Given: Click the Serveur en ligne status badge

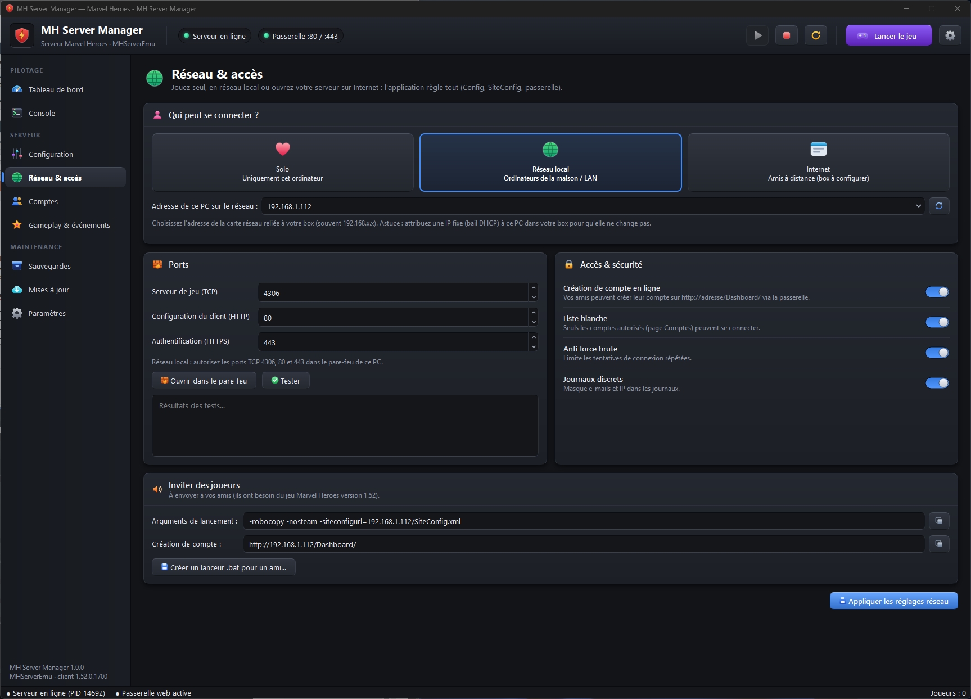Looking at the screenshot, I should (215, 36).
